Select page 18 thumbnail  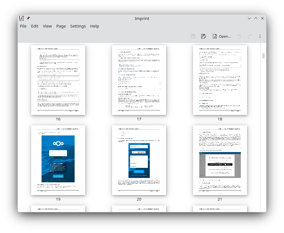[220, 80]
